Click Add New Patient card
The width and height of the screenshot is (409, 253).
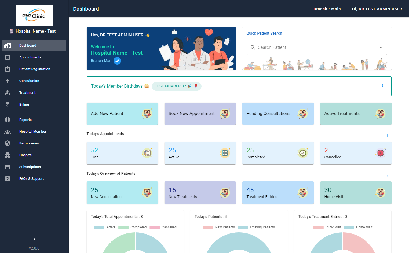point(122,114)
